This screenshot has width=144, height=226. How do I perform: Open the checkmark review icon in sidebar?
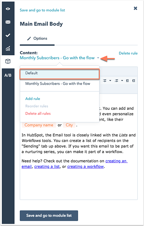click(8, 35)
